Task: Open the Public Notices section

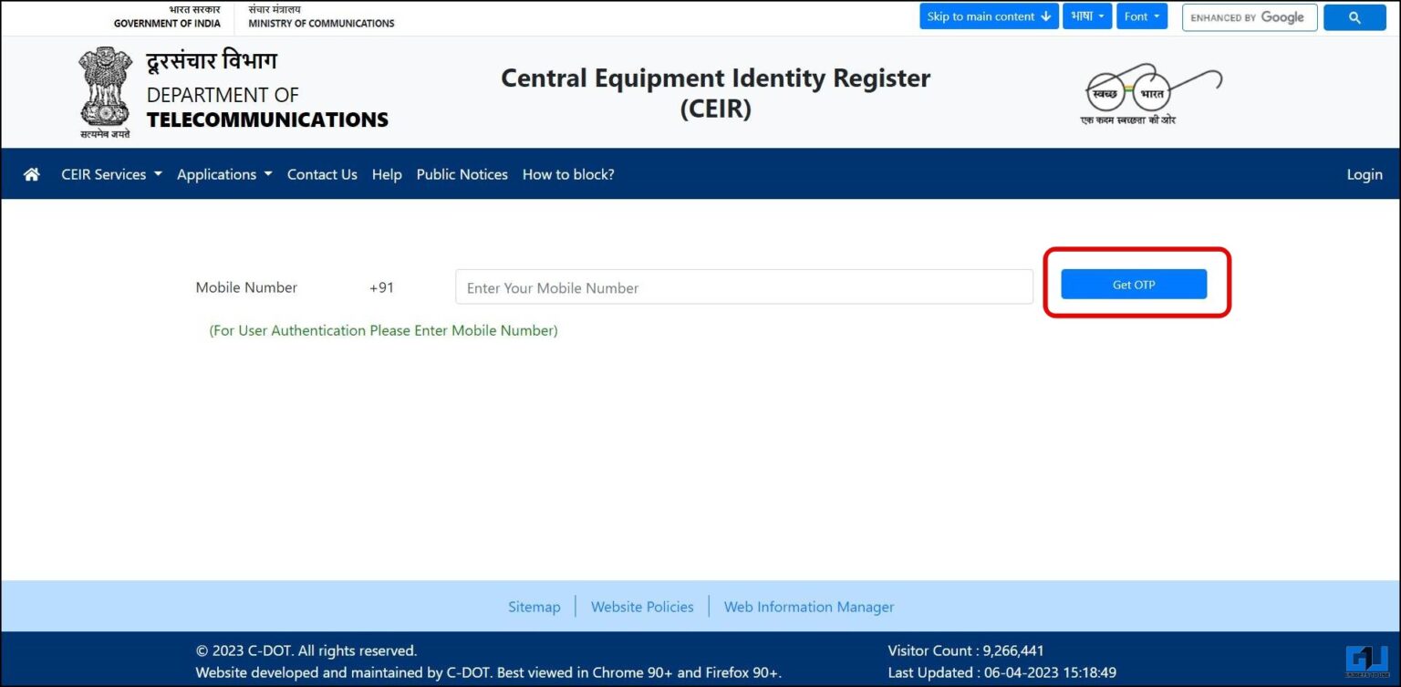Action: pyautogui.click(x=462, y=174)
